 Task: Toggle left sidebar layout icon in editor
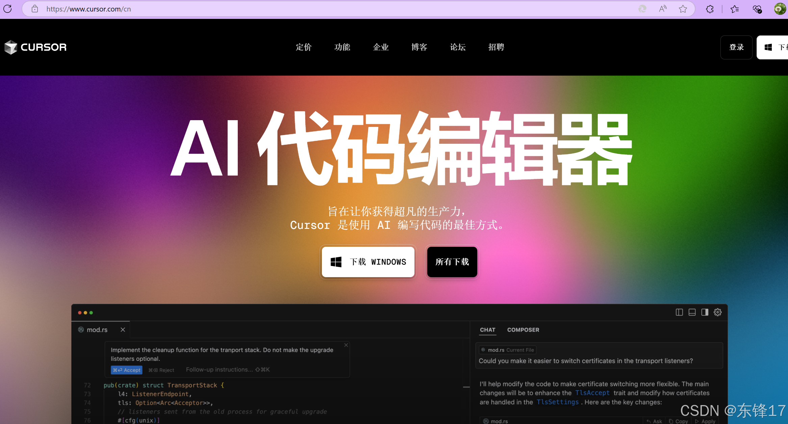(679, 312)
